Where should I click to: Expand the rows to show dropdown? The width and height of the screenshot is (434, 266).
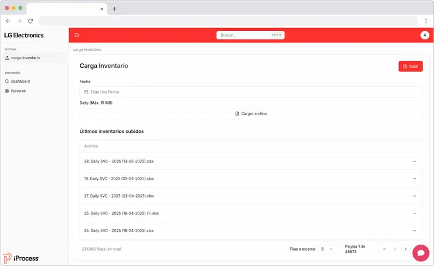click(x=328, y=249)
